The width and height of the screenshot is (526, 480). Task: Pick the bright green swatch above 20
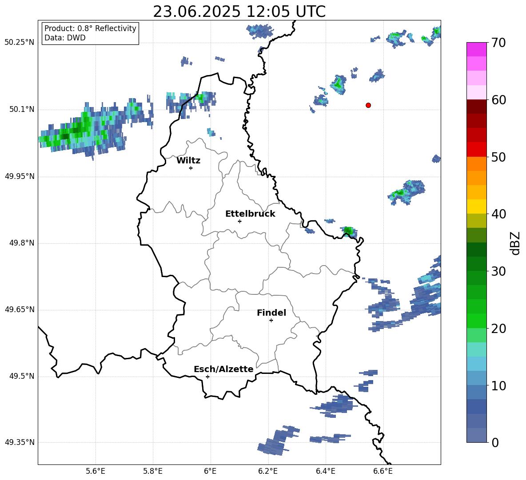476,321
